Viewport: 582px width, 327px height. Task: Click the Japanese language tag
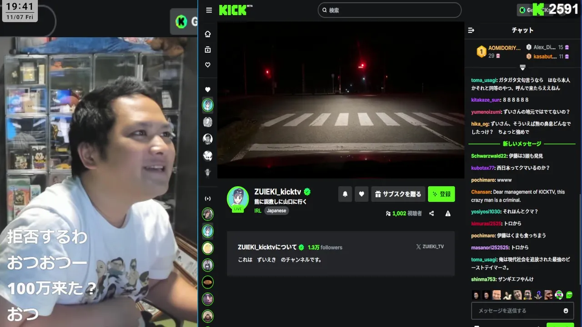click(x=276, y=211)
